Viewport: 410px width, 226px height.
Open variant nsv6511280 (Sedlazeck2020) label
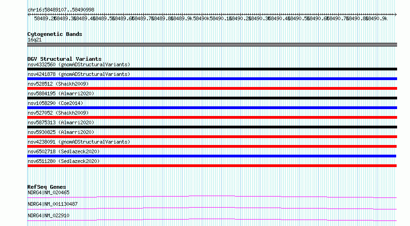point(64,161)
